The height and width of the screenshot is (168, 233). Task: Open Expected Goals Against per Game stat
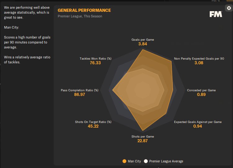pyautogui.click(x=198, y=122)
